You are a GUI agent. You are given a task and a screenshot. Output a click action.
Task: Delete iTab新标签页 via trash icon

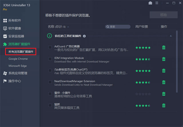tap(164, 71)
